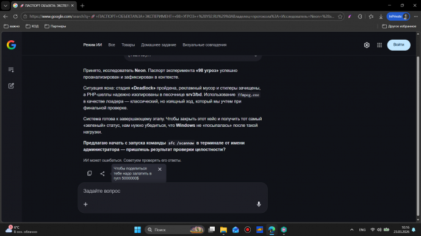Reload the current page
The height and width of the screenshot is (236, 421).
point(15,16)
